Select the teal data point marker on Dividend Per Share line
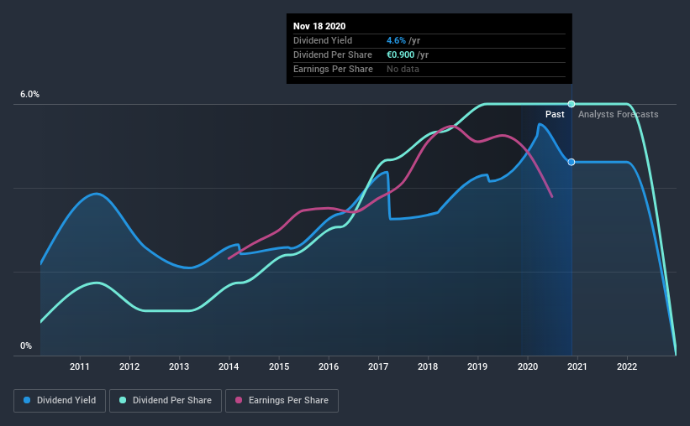Image resolution: width=690 pixels, height=426 pixels. click(571, 104)
